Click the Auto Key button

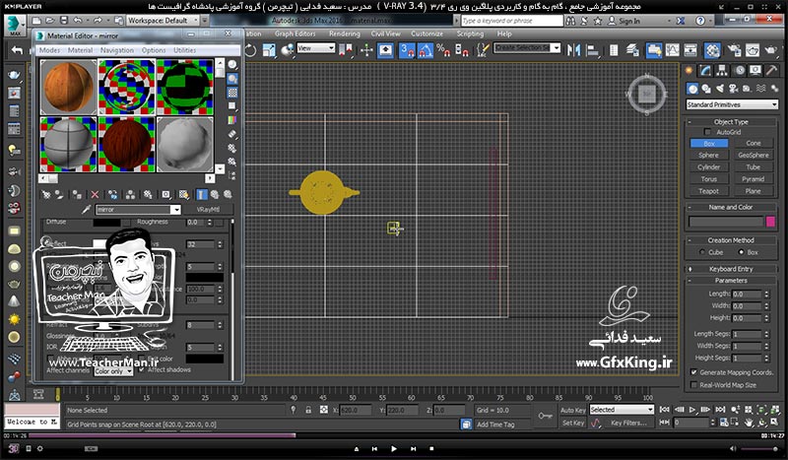click(x=573, y=410)
